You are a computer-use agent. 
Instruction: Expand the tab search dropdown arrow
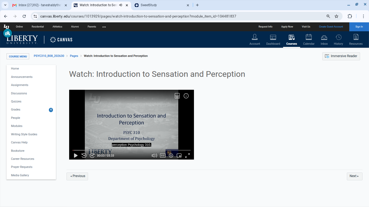pos(5,5)
